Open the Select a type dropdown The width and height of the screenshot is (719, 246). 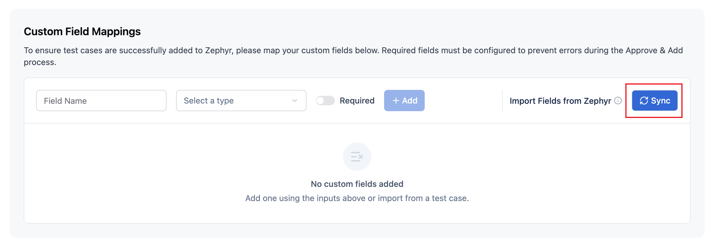pos(241,101)
